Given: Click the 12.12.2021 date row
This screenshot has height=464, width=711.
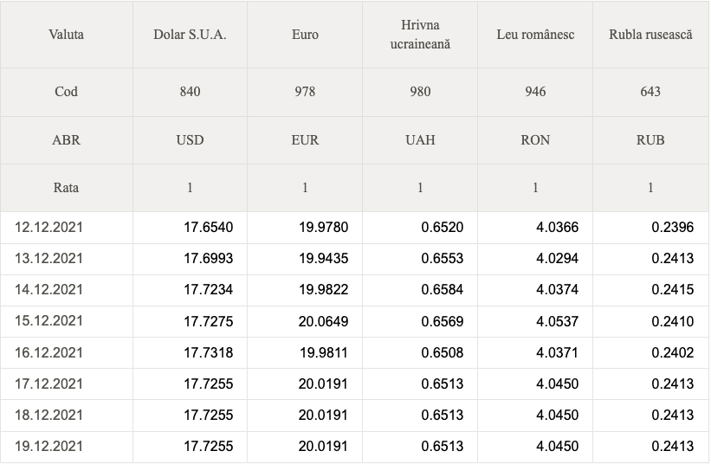Looking at the screenshot, I should [354, 228].
